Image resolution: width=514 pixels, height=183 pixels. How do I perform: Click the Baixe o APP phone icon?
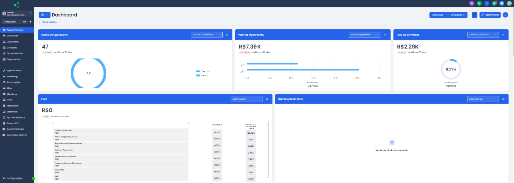pos(4,123)
